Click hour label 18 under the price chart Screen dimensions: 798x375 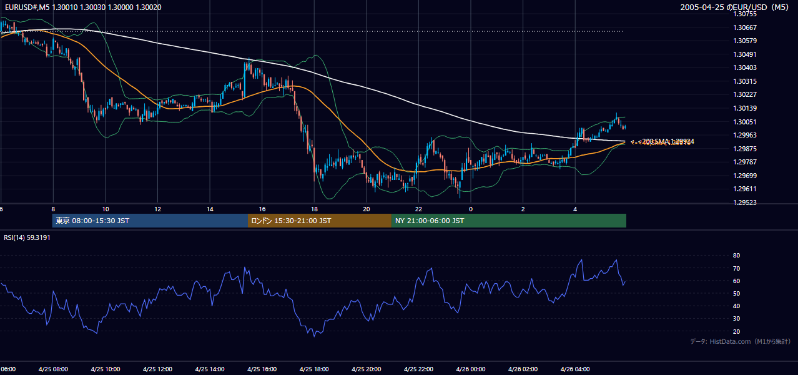[314, 209]
